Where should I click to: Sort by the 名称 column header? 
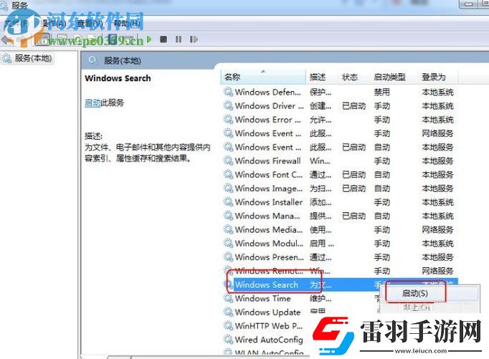click(x=263, y=77)
